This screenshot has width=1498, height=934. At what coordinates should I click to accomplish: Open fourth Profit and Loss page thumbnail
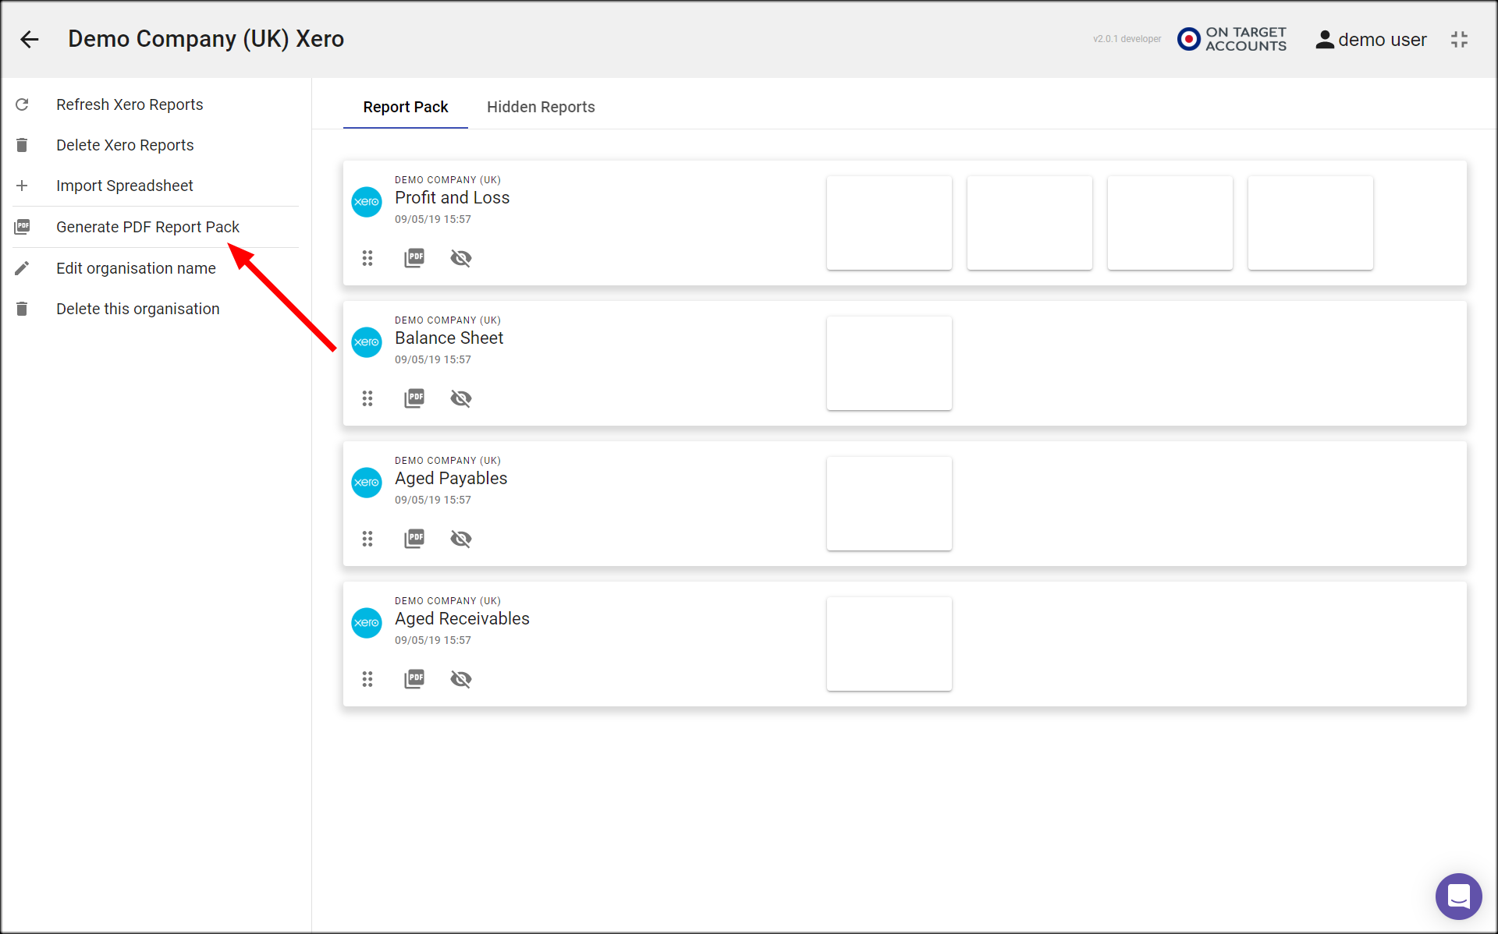(x=1311, y=223)
